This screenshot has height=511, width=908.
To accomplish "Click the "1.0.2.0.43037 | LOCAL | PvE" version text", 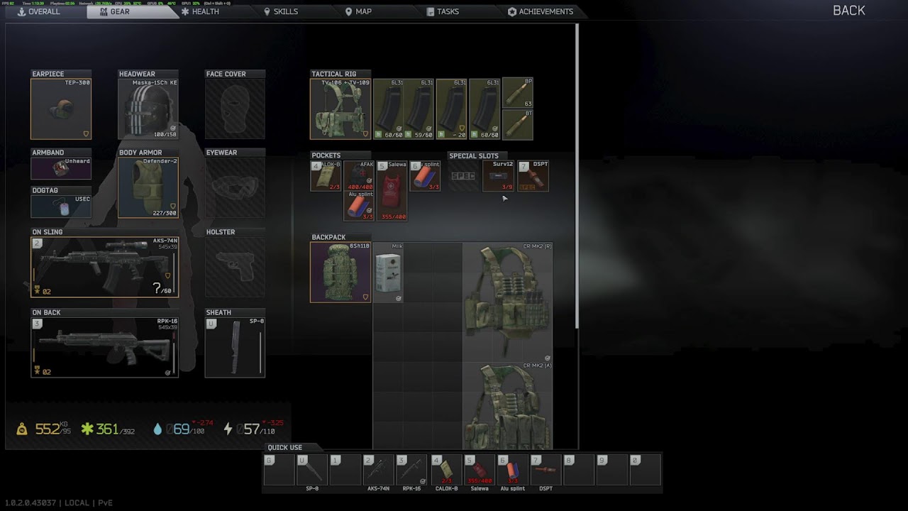I will point(59,503).
